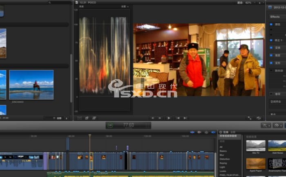Open the Enhancements magic wand menu
286x177 pixels.
[266, 125]
